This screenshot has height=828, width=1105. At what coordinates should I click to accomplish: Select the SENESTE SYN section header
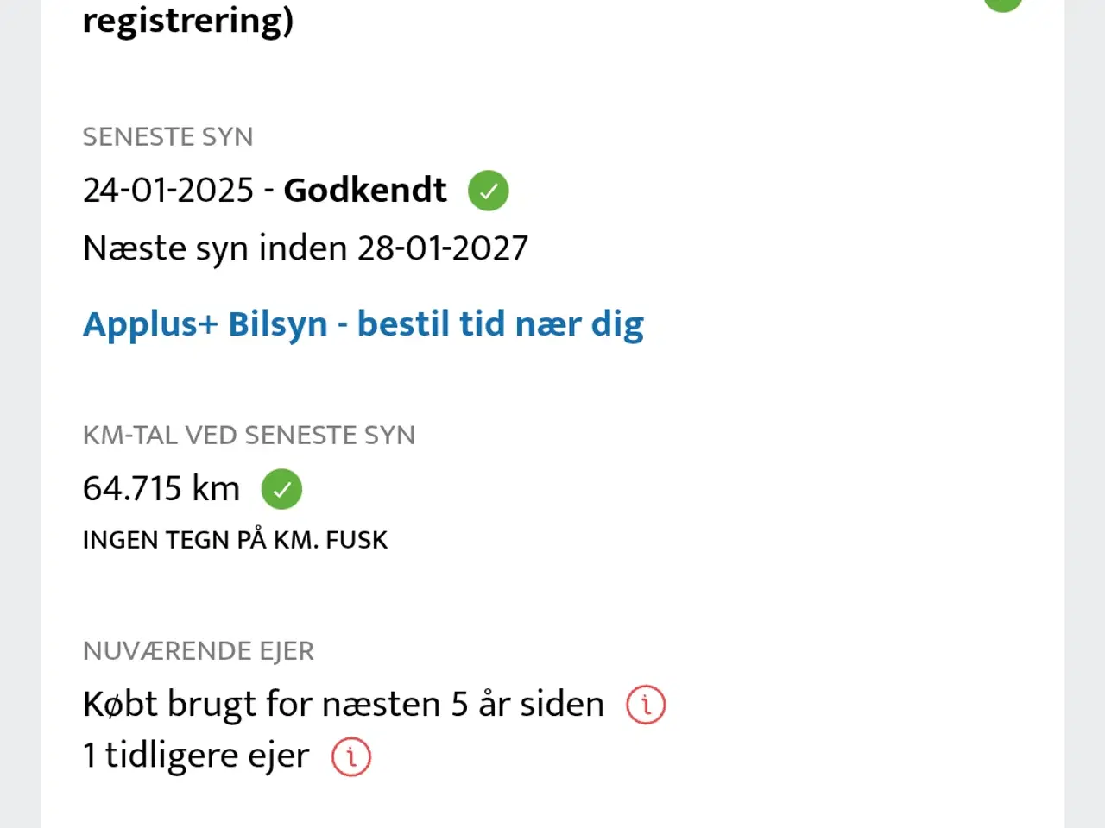167,136
